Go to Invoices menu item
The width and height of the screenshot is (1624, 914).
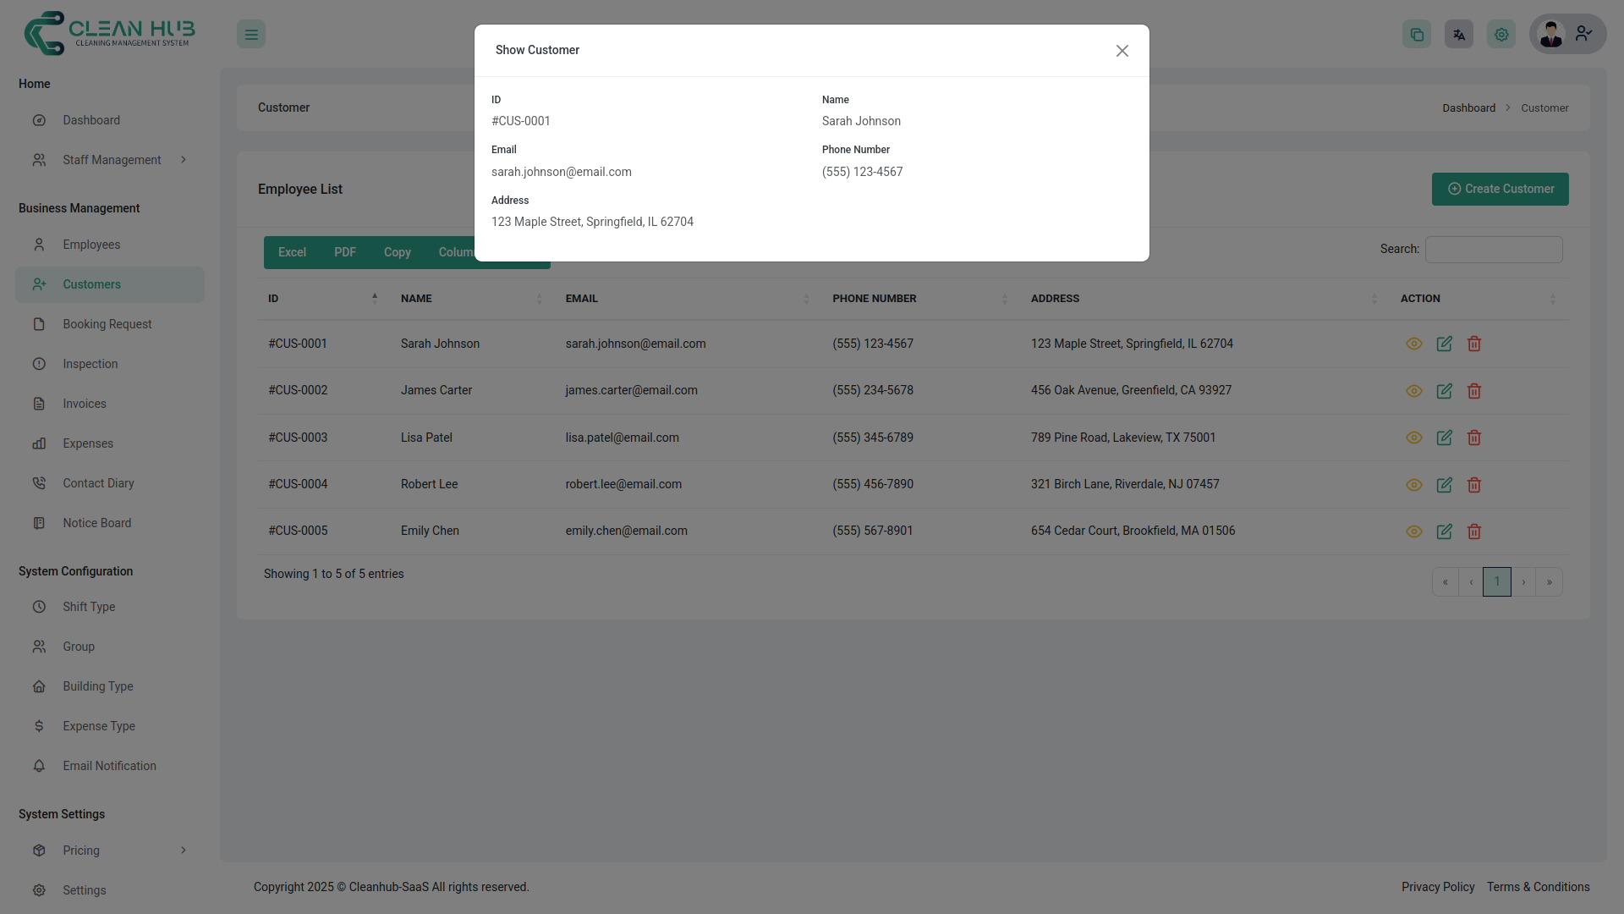coord(84,404)
